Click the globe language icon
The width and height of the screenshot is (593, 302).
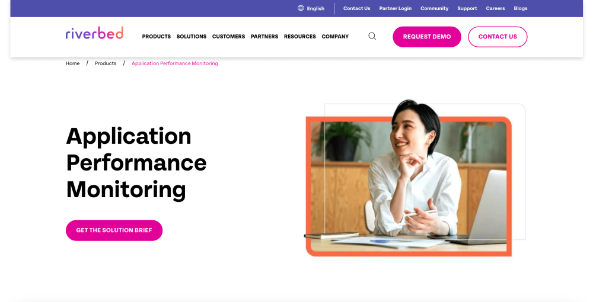301,8
